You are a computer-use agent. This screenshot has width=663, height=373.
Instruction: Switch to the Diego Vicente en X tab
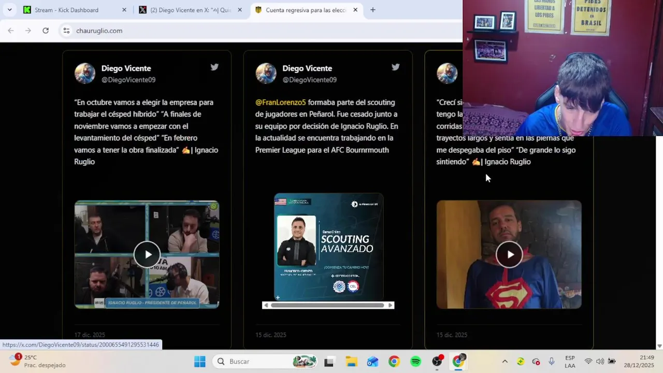pos(189,10)
